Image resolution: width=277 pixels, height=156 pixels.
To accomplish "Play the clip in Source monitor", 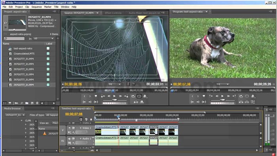I will tap(114, 96).
